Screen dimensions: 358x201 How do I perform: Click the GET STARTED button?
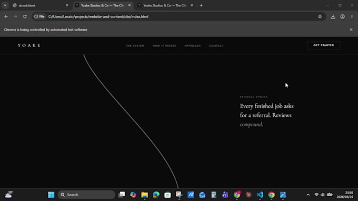pyautogui.click(x=324, y=45)
